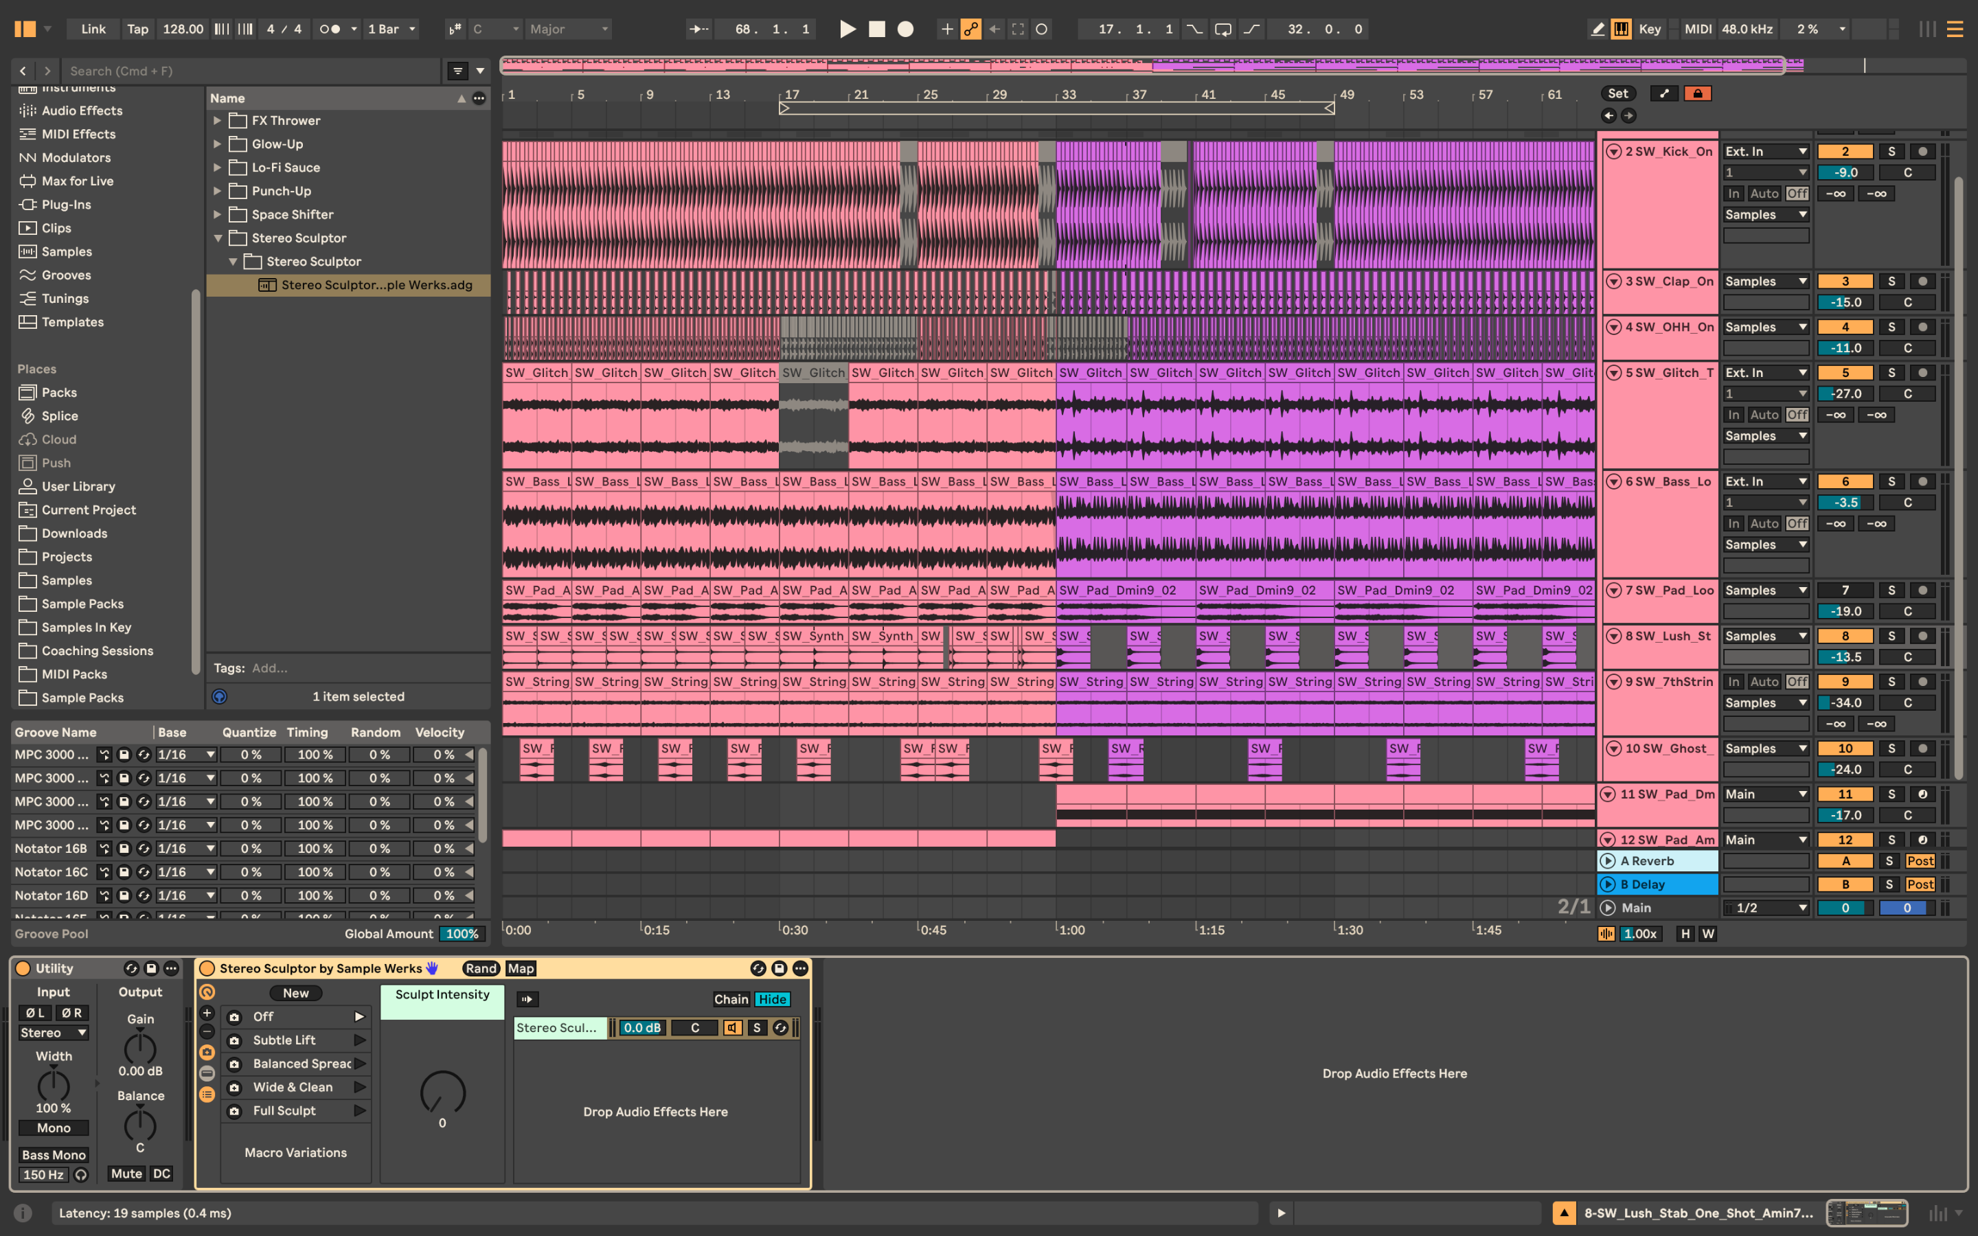Open Packs in Places sidebar
Image resolution: width=1978 pixels, height=1236 pixels.
point(59,392)
